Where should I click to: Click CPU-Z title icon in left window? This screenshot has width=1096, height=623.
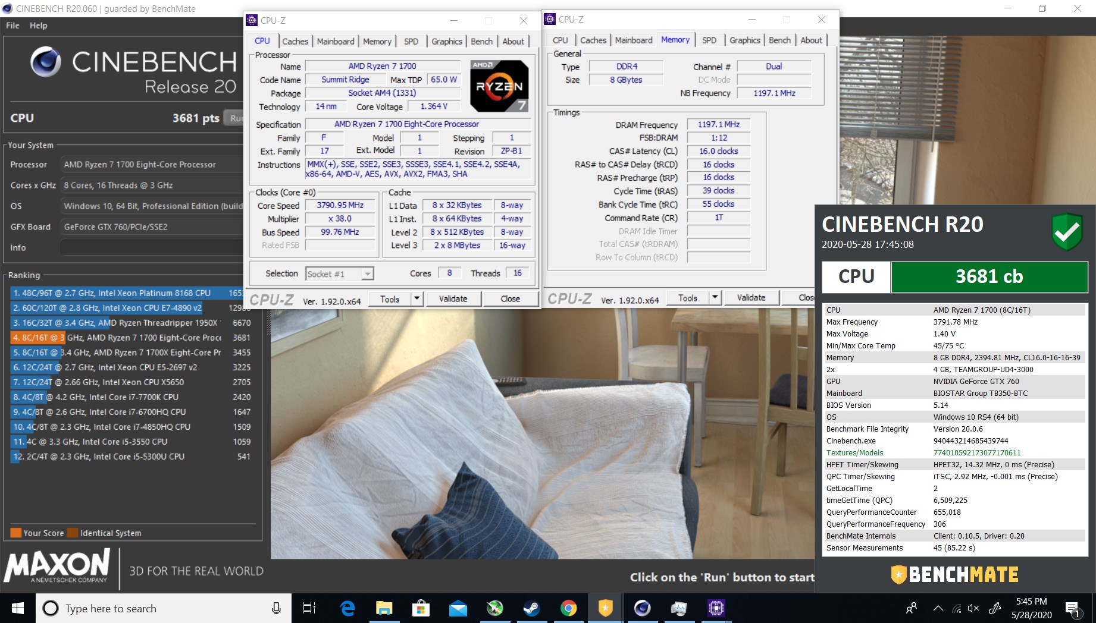(x=252, y=20)
